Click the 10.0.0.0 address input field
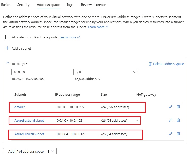 pyautogui.click(x=42, y=72)
